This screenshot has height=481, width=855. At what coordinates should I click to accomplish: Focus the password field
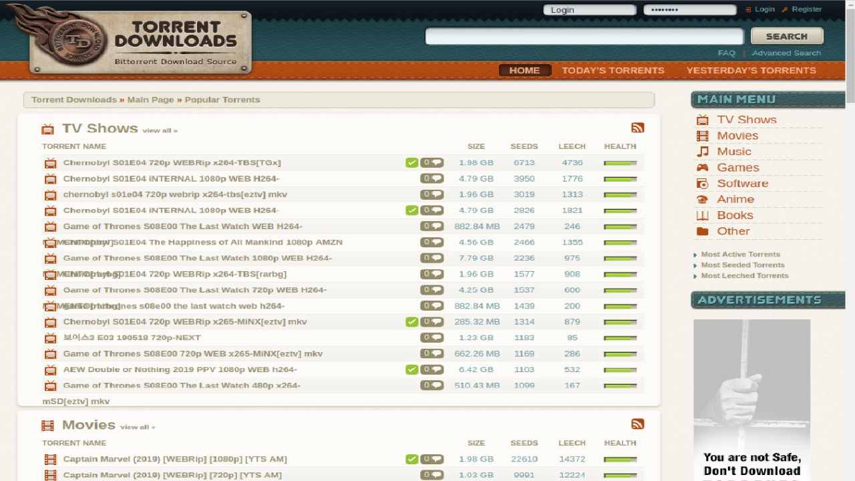pos(689,9)
